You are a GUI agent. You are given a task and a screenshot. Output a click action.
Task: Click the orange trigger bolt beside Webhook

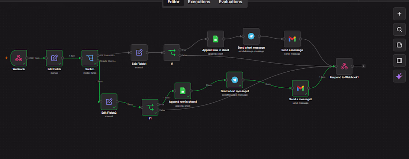pyautogui.click(x=7, y=58)
